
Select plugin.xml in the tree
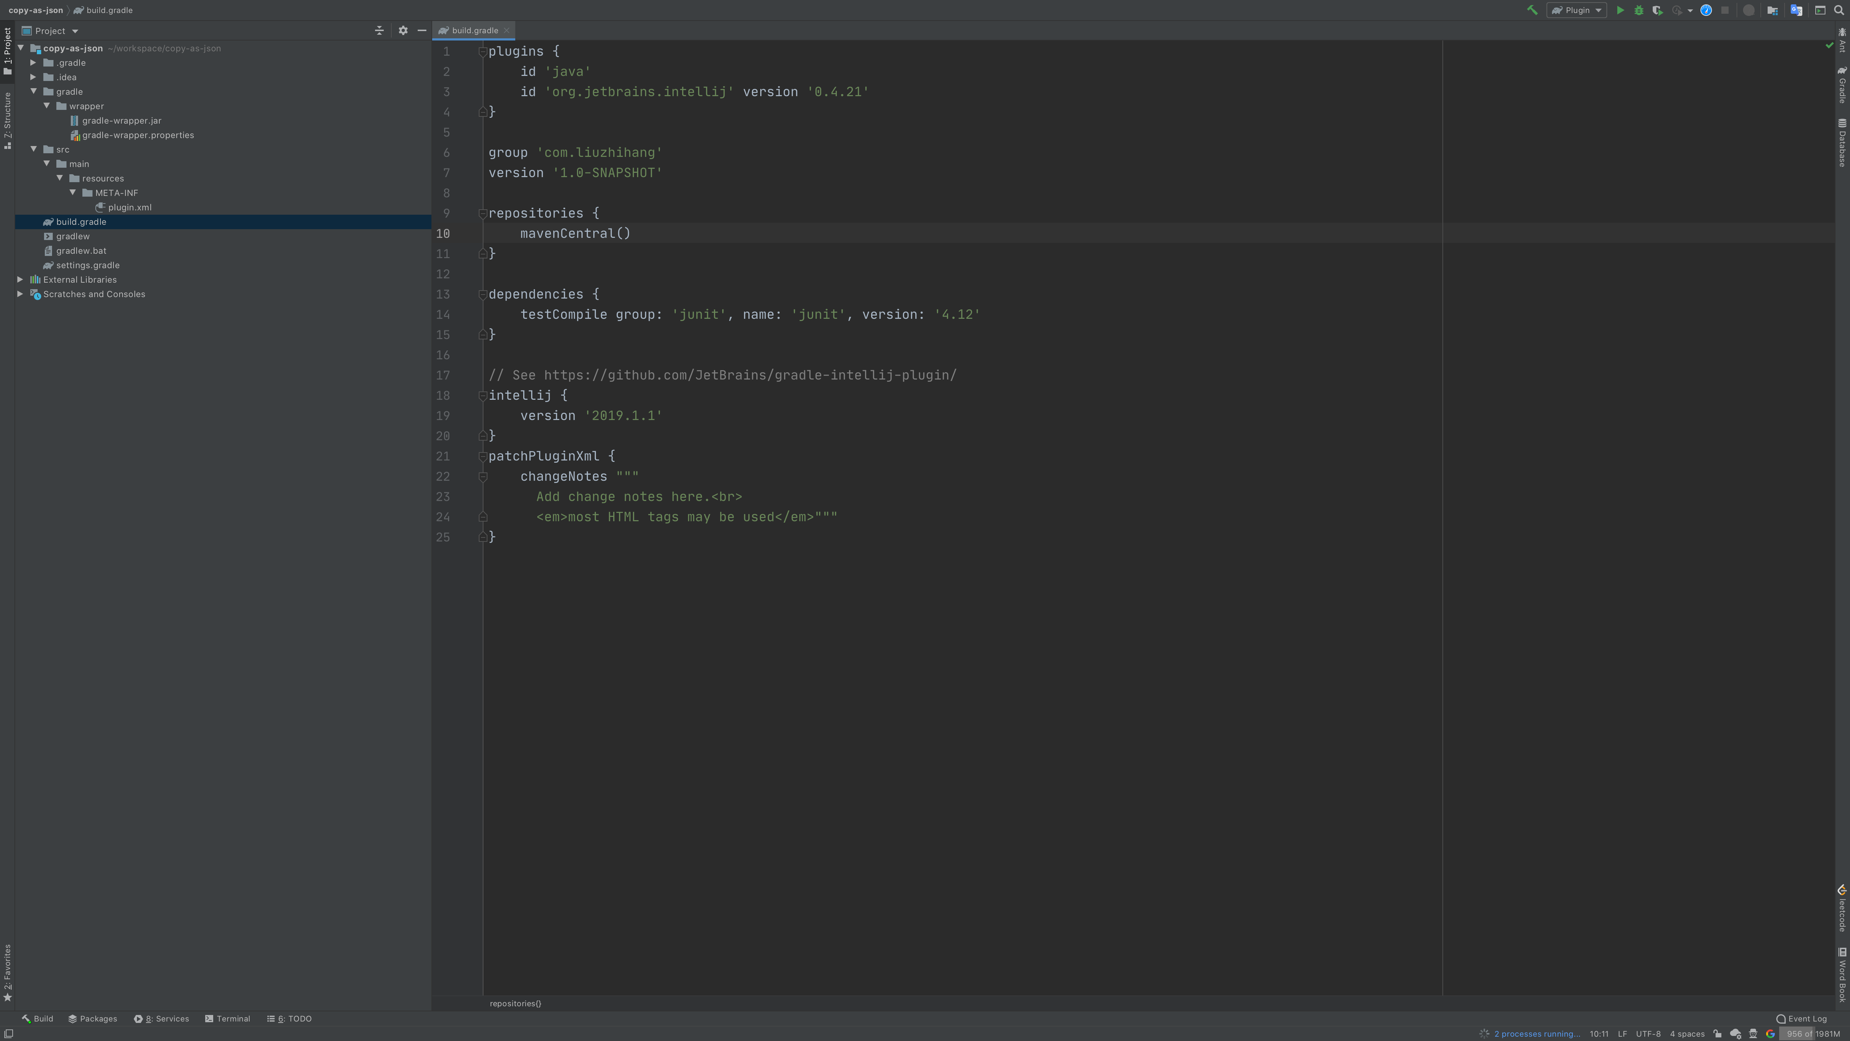pos(129,207)
